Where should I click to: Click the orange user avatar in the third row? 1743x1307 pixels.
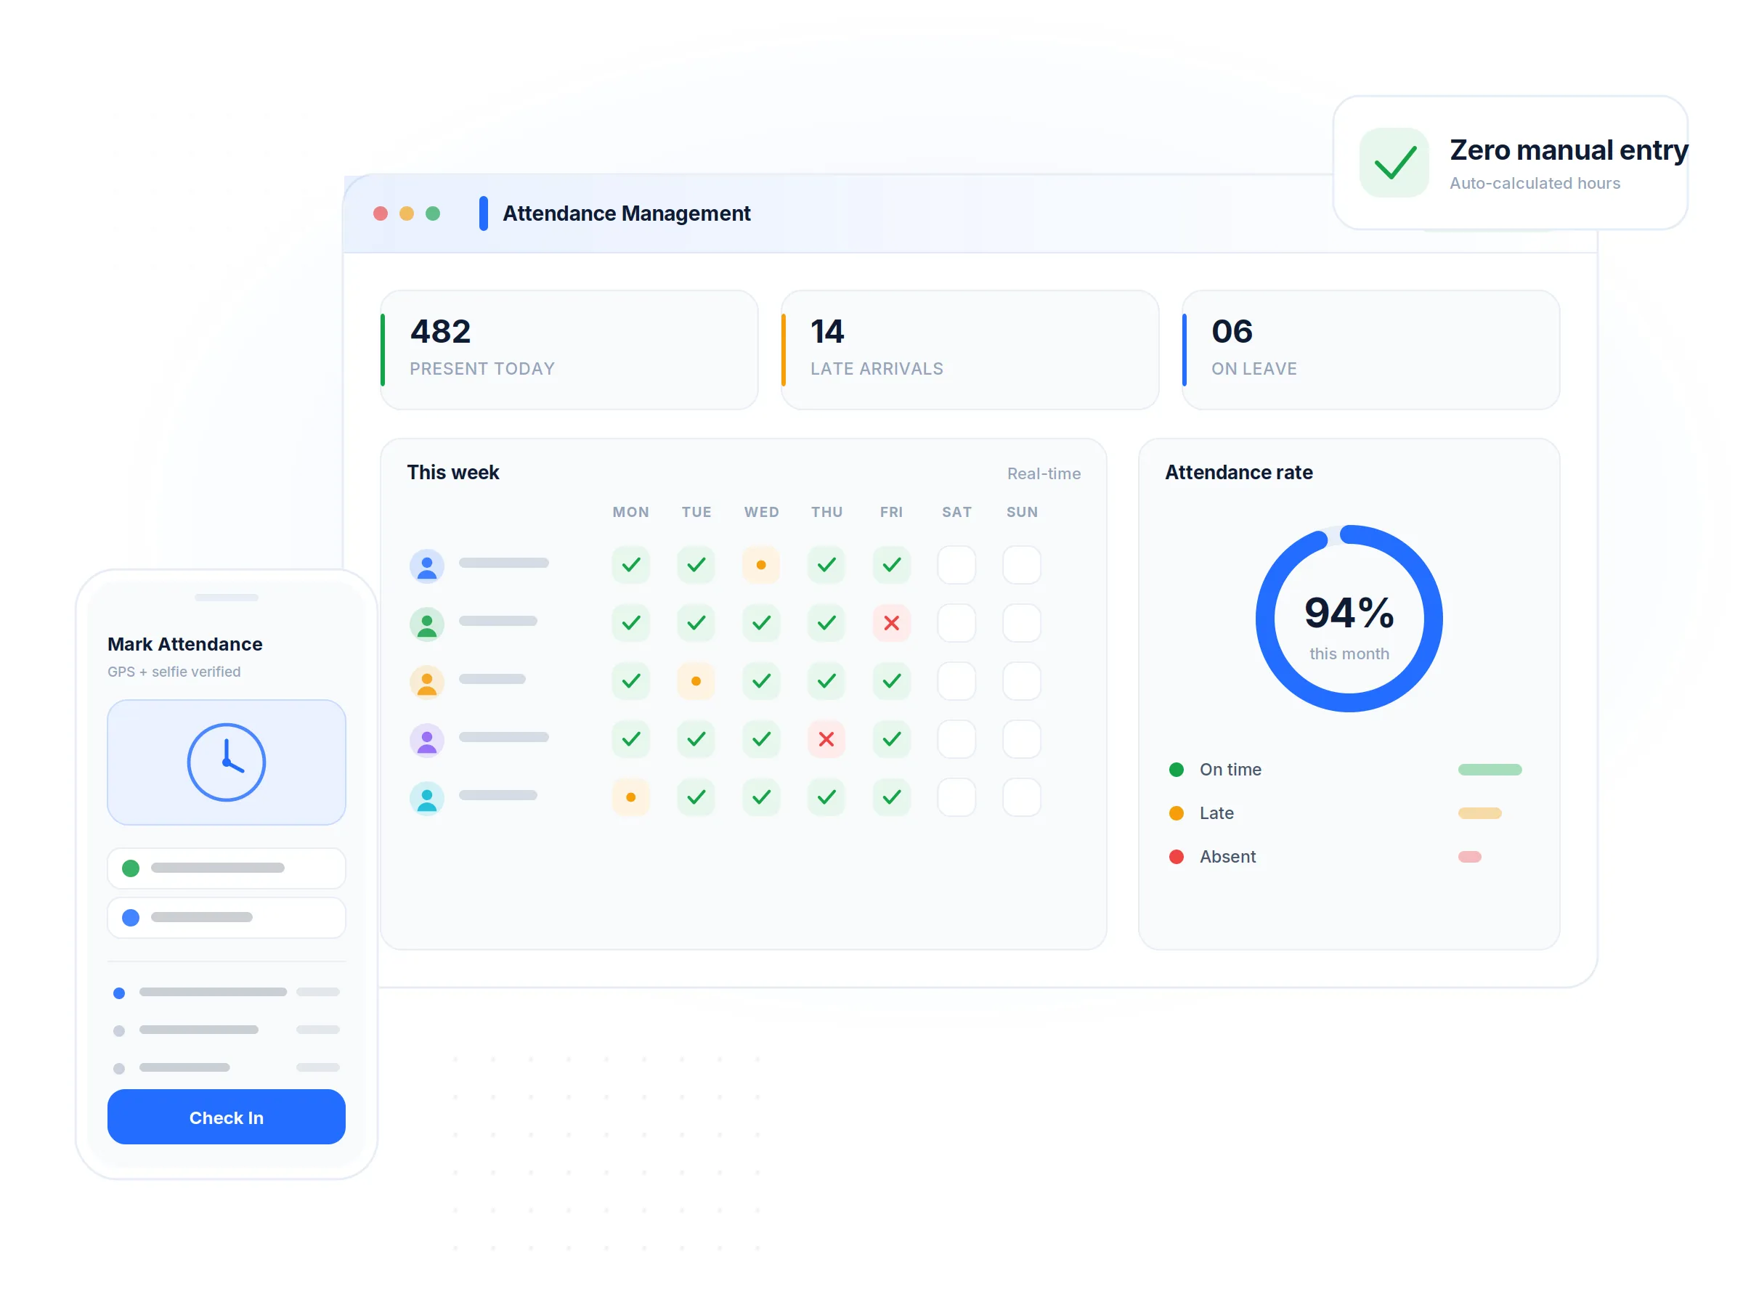[x=426, y=682]
